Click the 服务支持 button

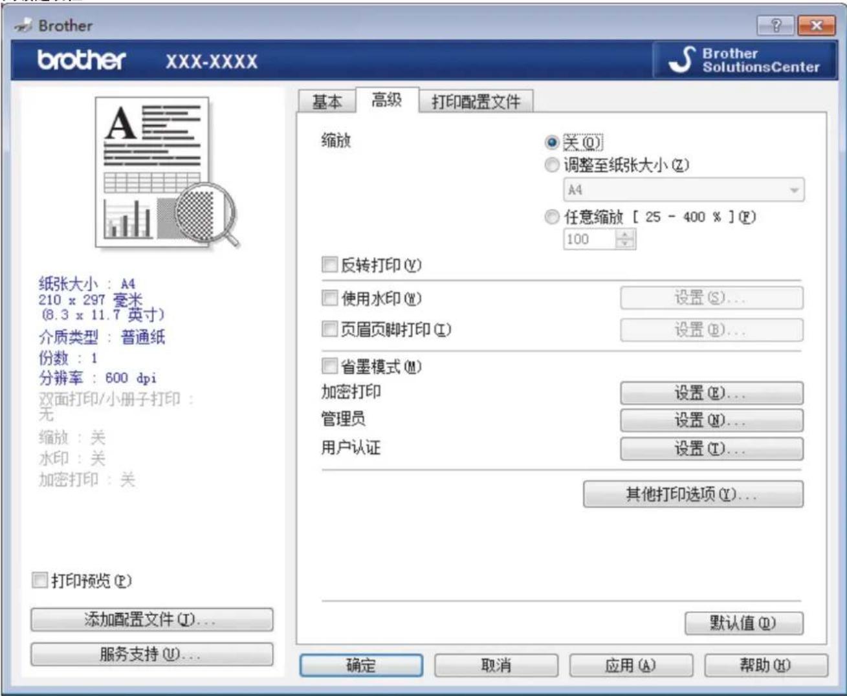pos(151,654)
